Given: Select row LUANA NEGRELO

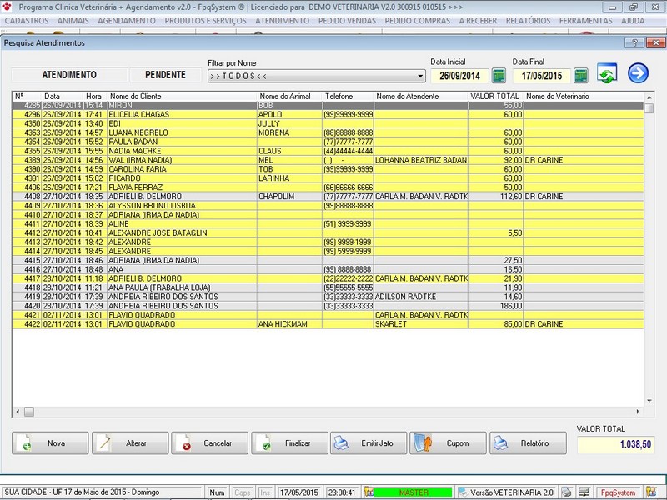Looking at the screenshot, I should coord(328,132).
